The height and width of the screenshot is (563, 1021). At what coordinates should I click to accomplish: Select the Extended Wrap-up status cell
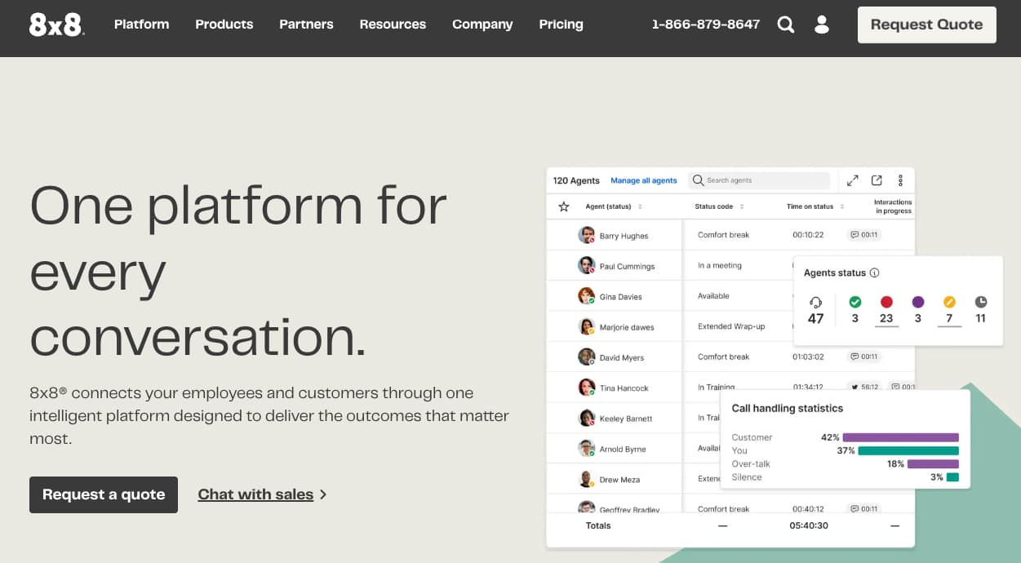731,326
